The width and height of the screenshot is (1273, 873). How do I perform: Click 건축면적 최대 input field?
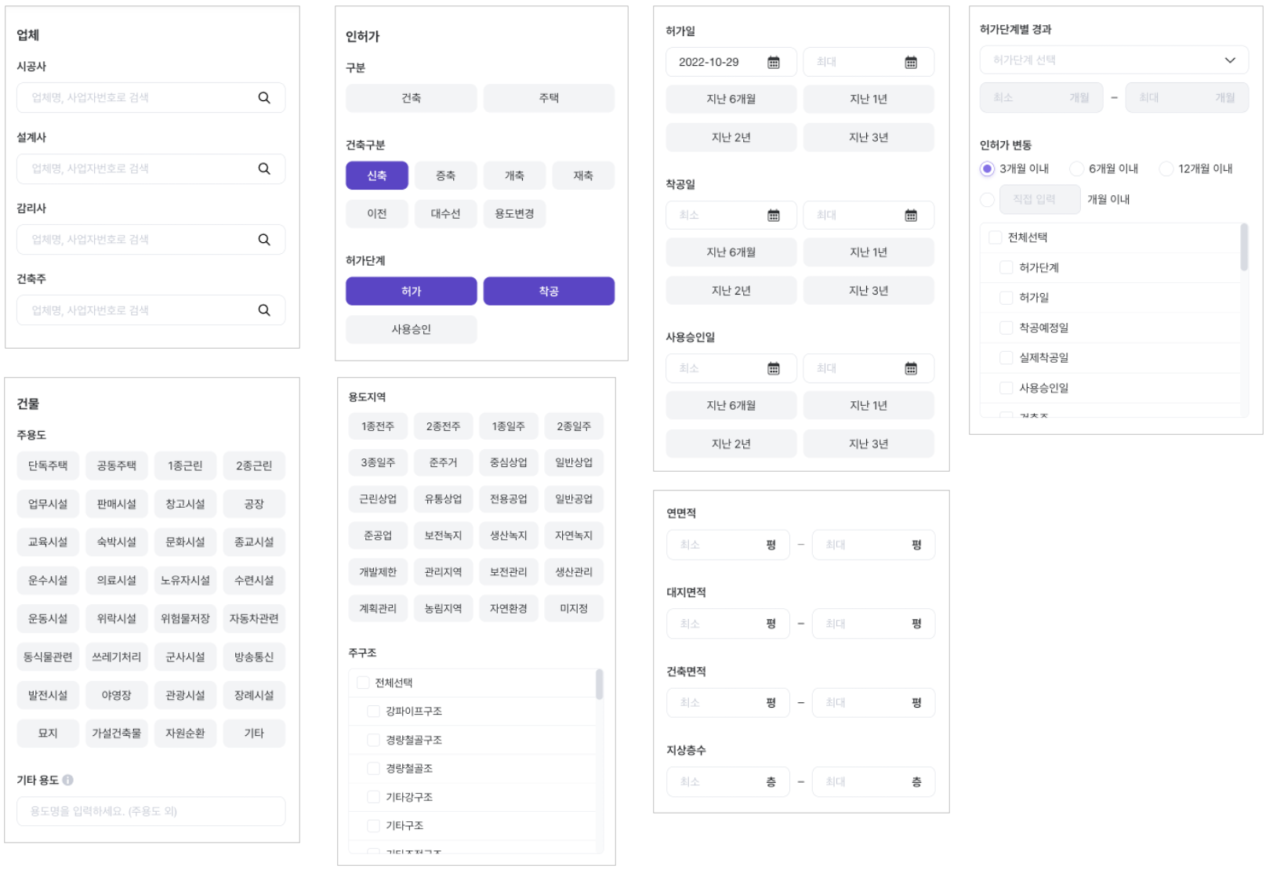pyautogui.click(x=874, y=703)
